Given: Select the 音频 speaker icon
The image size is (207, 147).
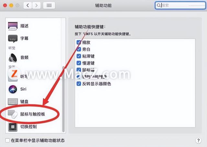Looking at the screenshot, I should point(13,58).
